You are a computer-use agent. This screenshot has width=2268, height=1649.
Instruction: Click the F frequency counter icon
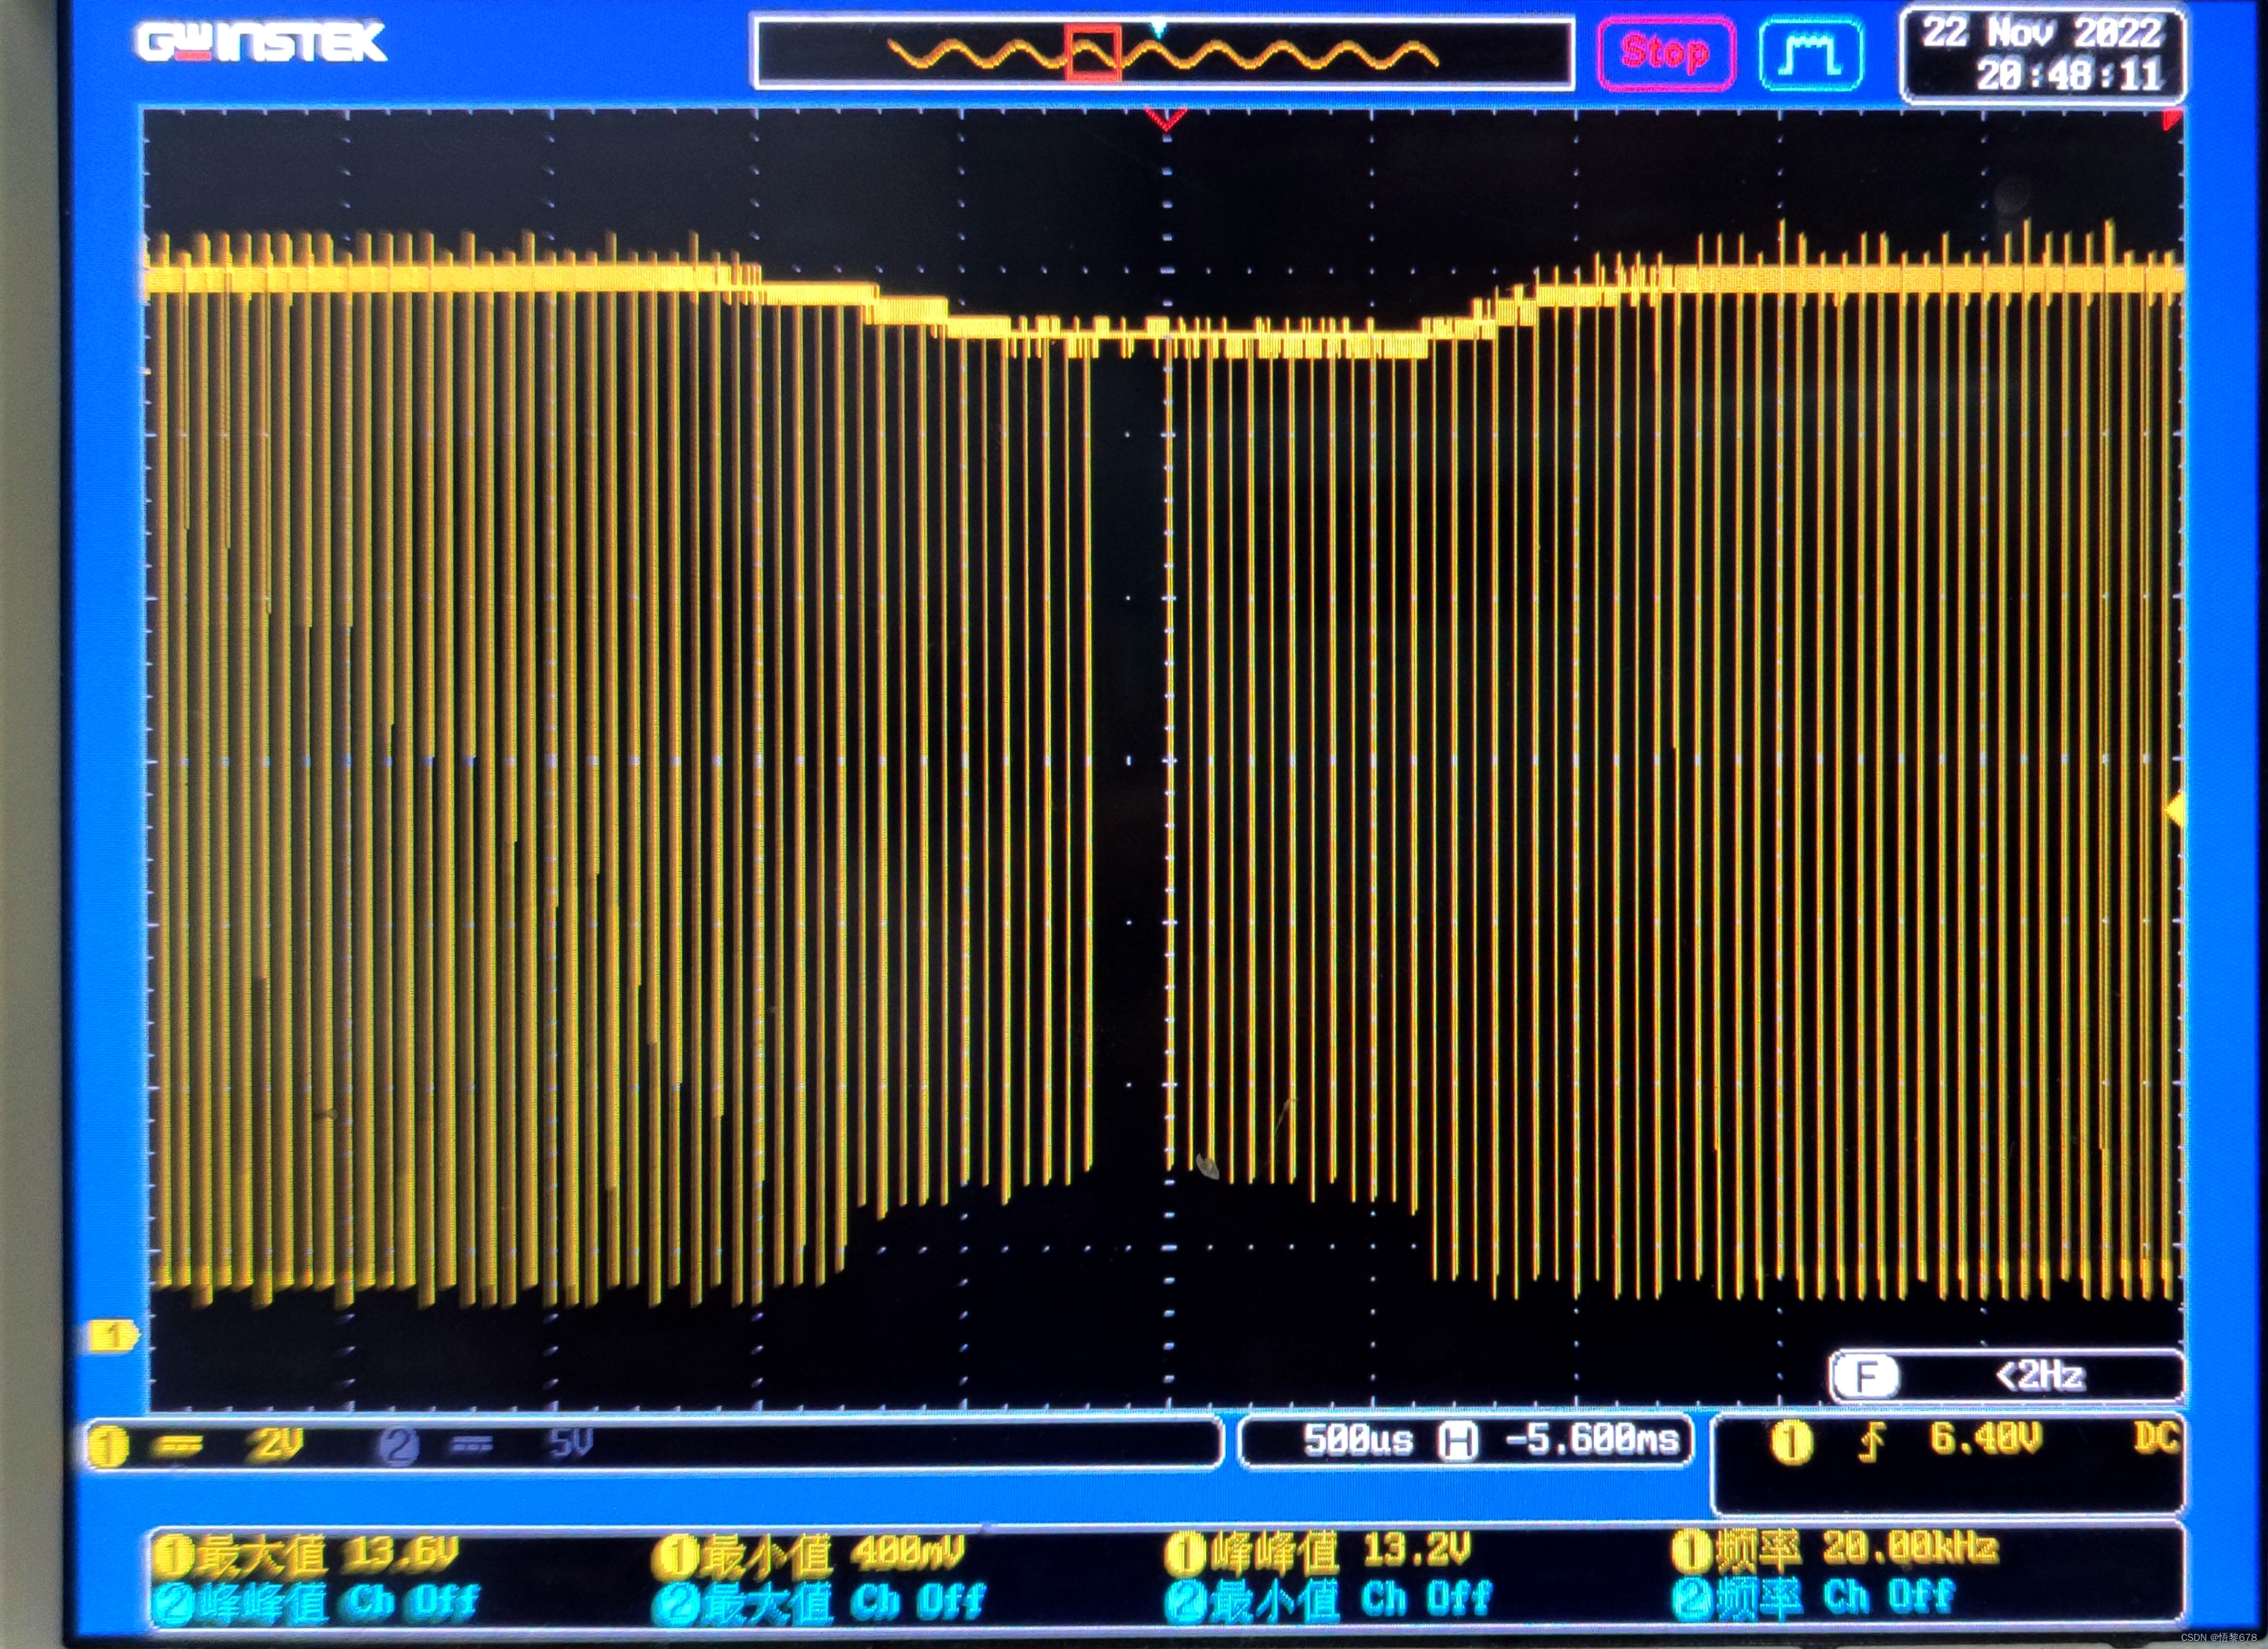1866,1378
